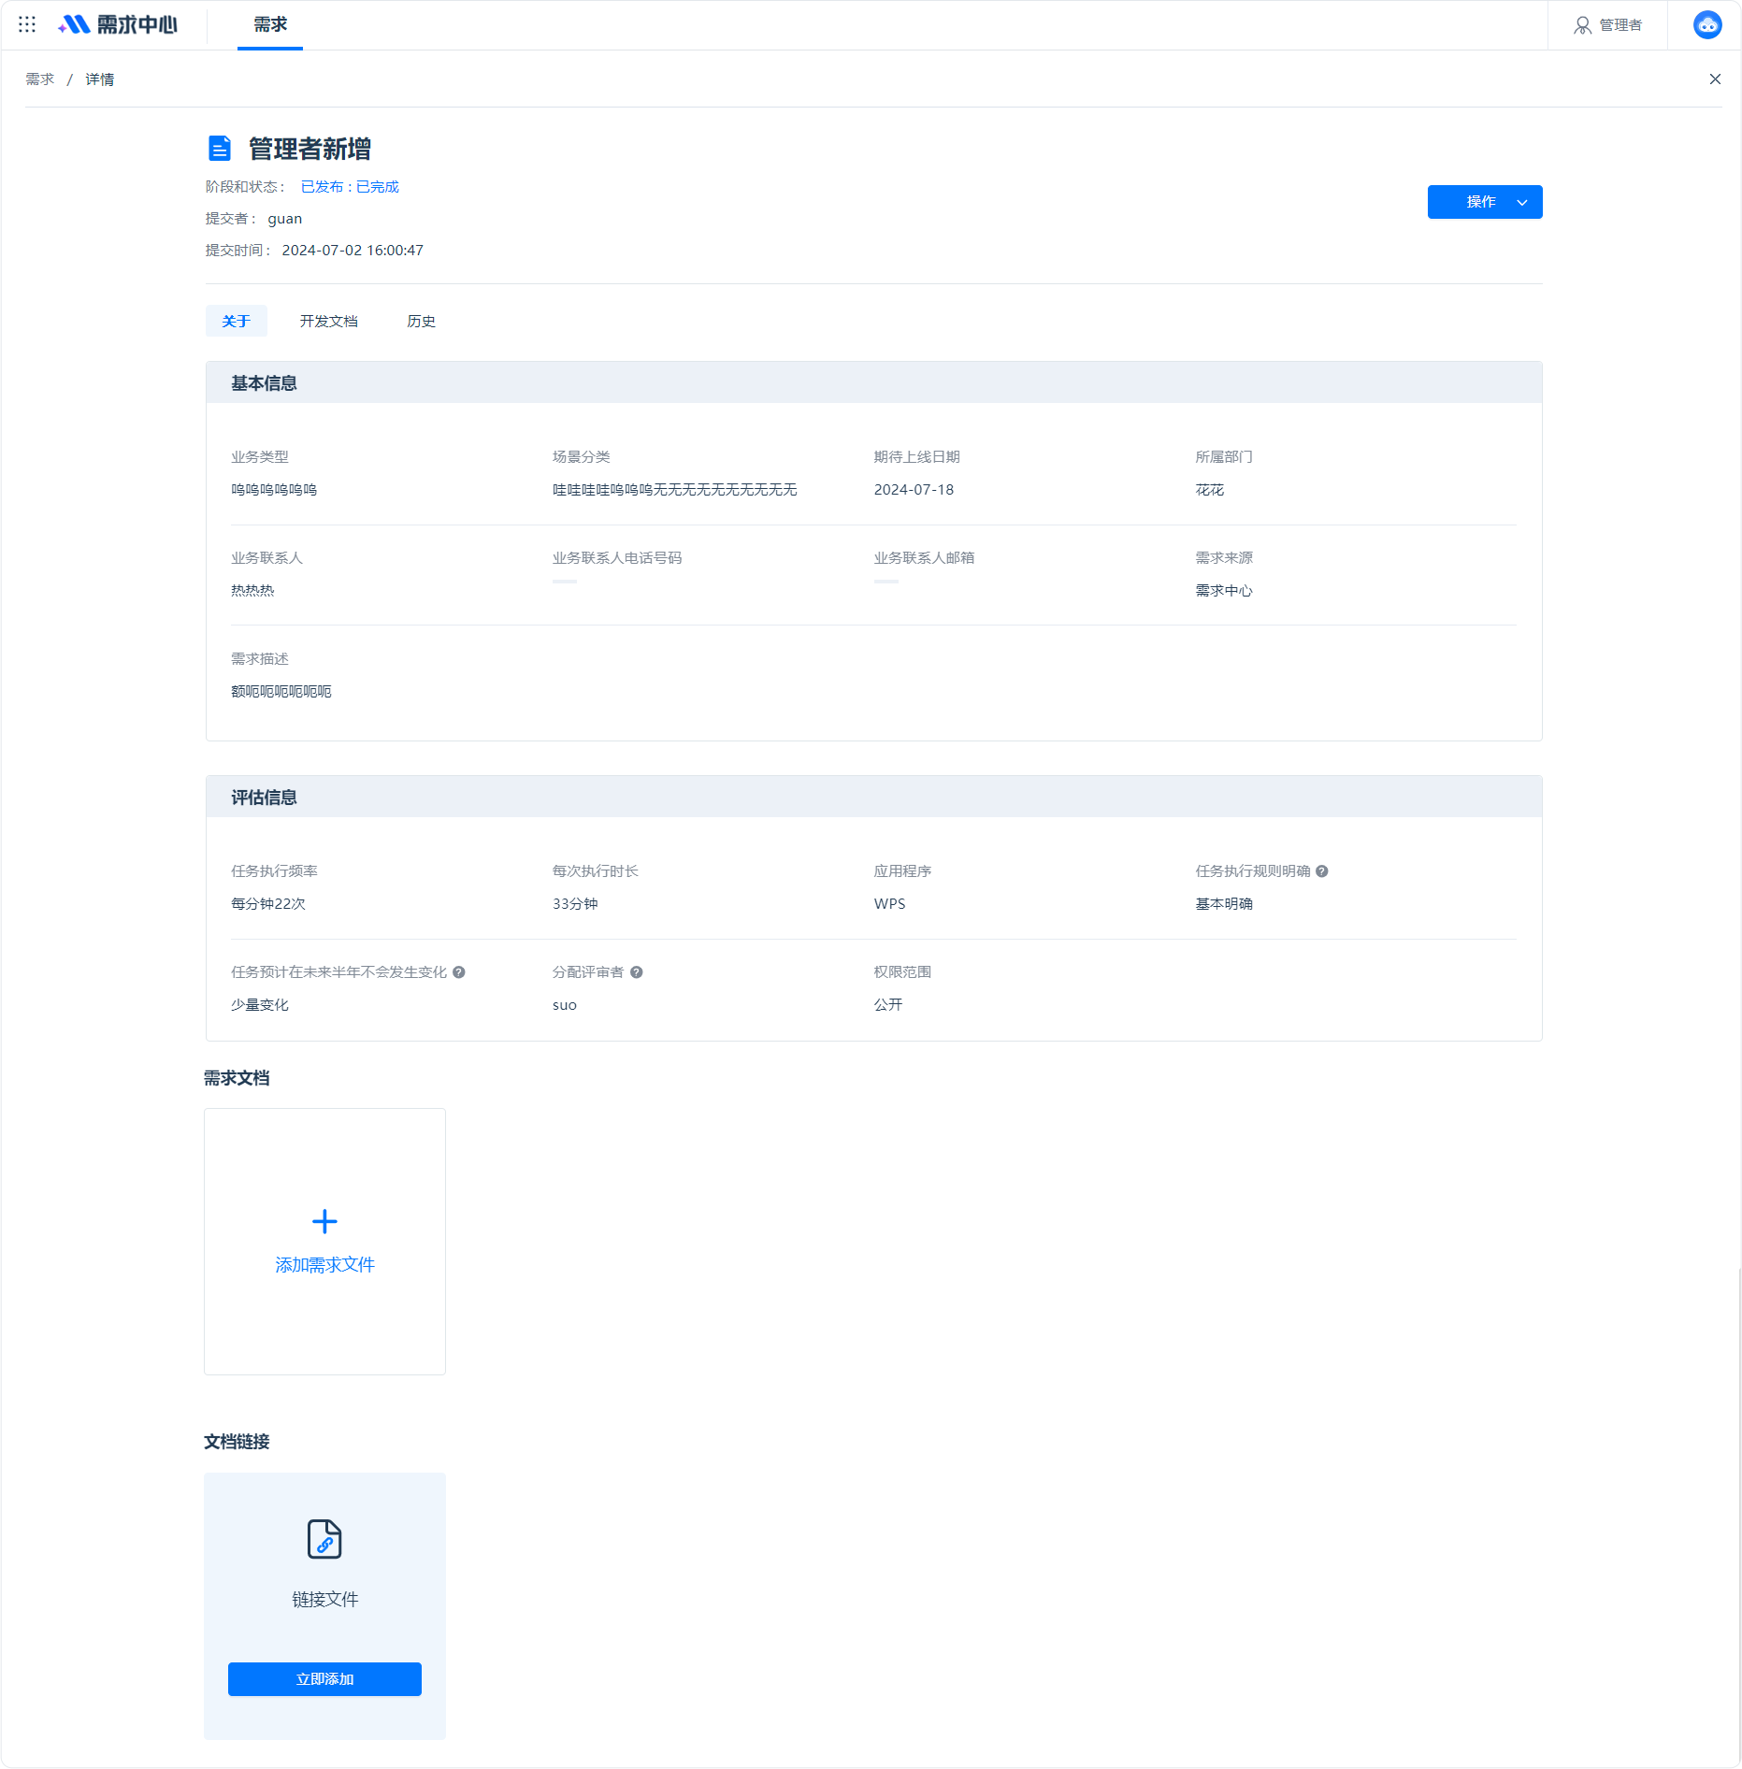Switch to the 历史 tab

point(422,322)
